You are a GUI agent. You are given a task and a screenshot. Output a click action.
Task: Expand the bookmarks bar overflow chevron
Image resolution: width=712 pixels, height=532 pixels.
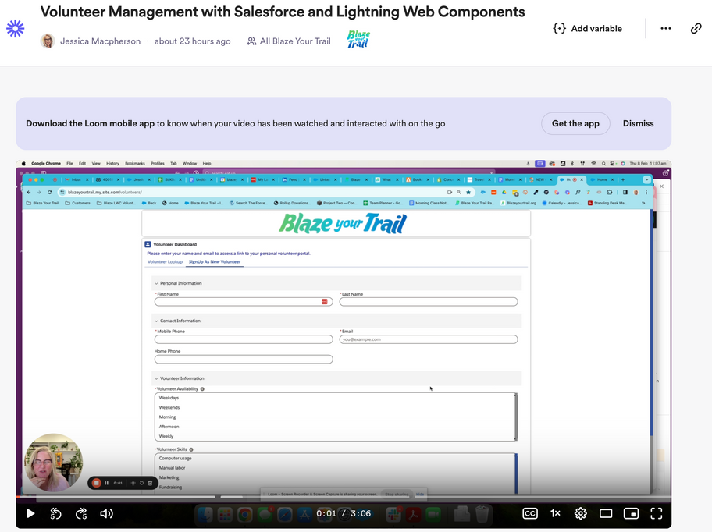click(x=643, y=203)
